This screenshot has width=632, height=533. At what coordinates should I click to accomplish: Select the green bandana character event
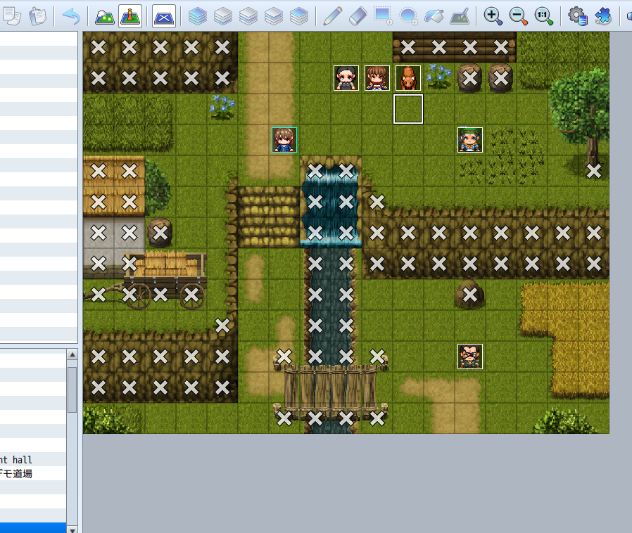pyautogui.click(x=470, y=140)
